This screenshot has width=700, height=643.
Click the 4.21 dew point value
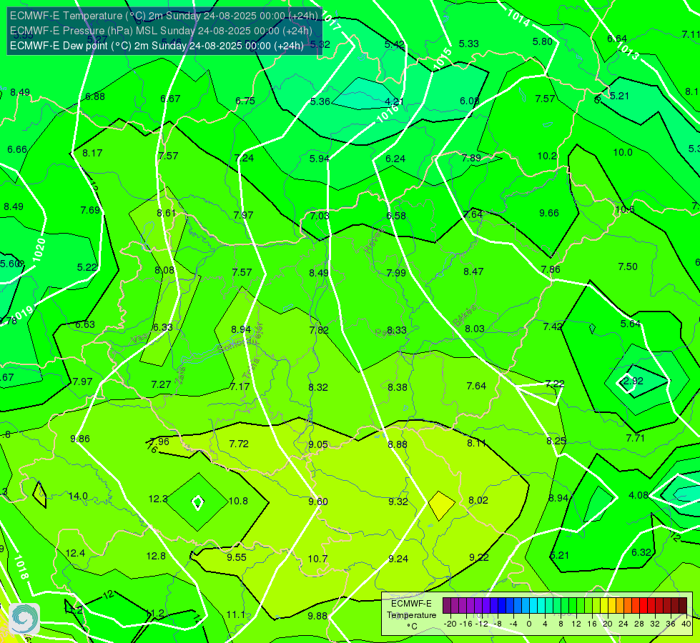394,101
